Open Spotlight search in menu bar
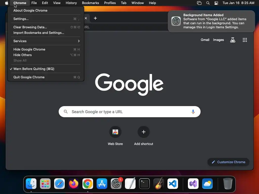 click(208, 3)
